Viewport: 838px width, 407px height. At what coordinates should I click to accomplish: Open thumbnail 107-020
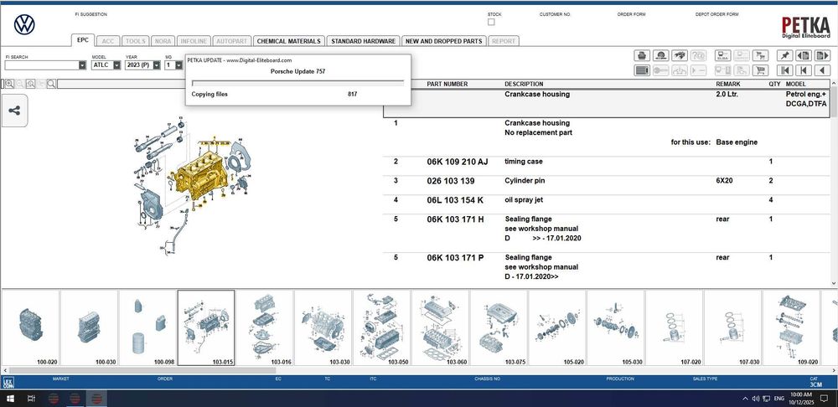[x=675, y=328]
